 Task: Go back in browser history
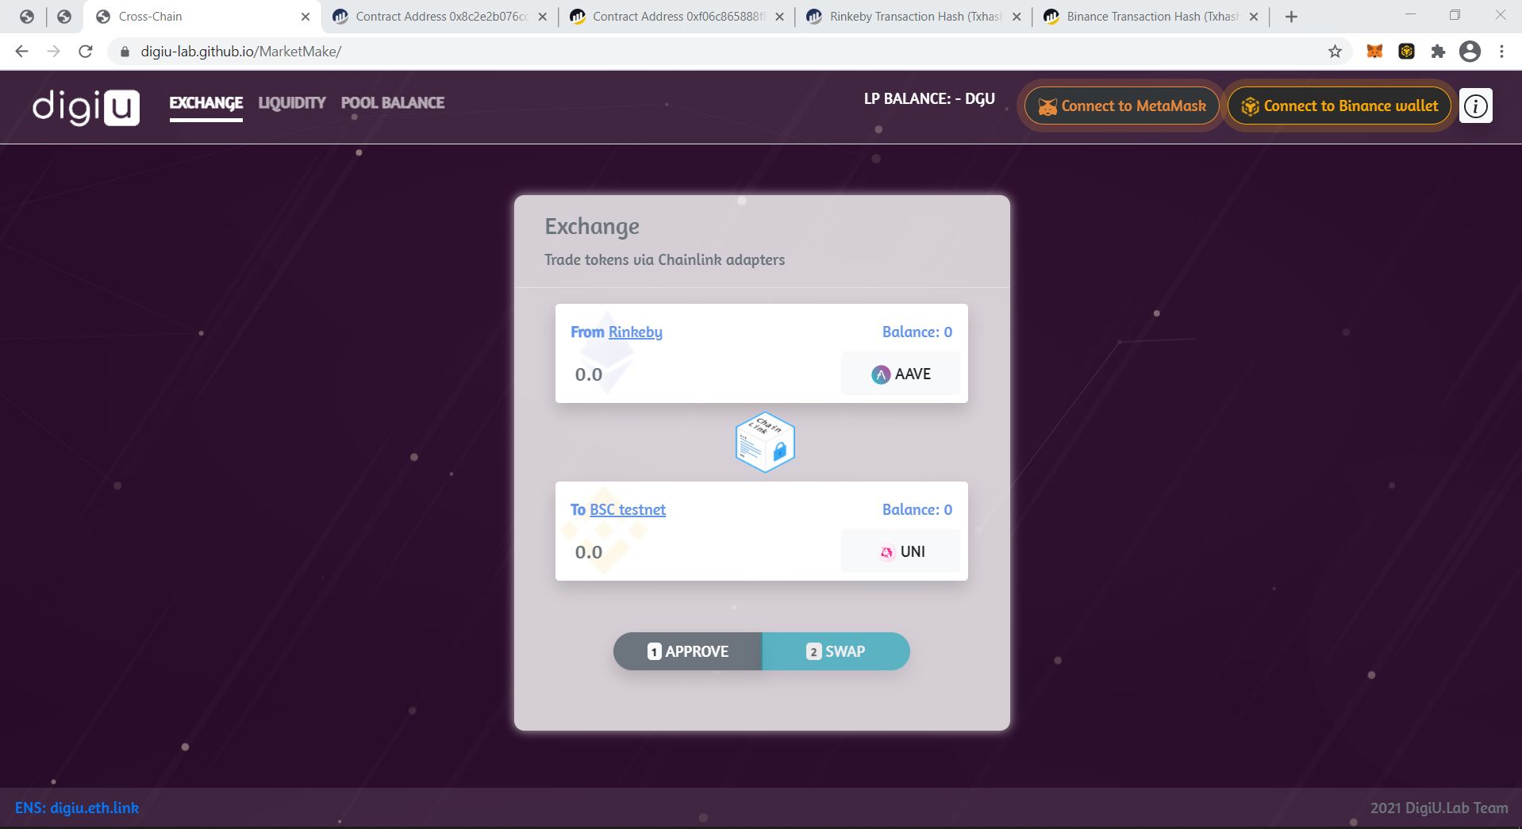(x=22, y=52)
